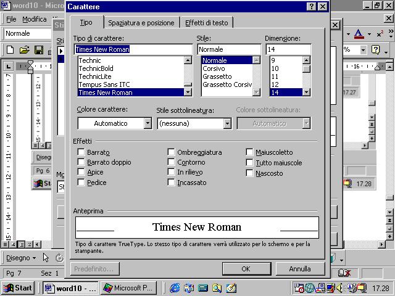The height and width of the screenshot is (296, 395).
Task: Click the font color A icon
Action: point(359,34)
